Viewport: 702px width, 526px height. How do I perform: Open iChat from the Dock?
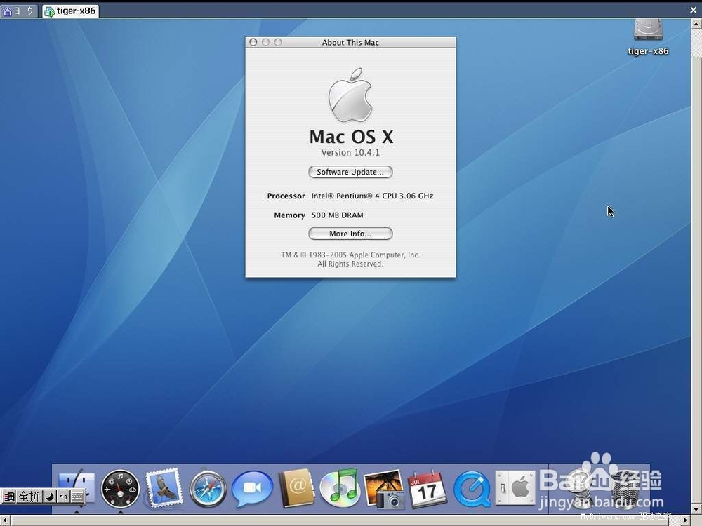(252, 488)
